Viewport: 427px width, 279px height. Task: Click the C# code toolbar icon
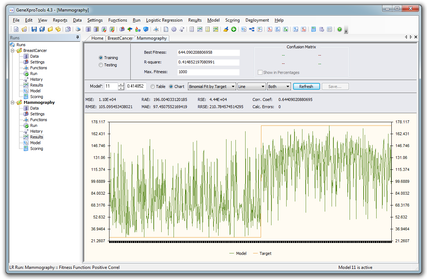(x=286, y=30)
